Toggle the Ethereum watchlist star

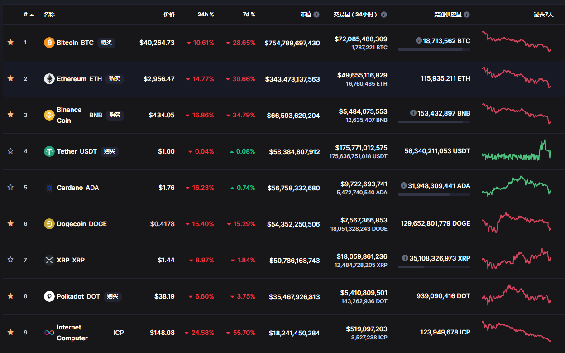(x=10, y=78)
